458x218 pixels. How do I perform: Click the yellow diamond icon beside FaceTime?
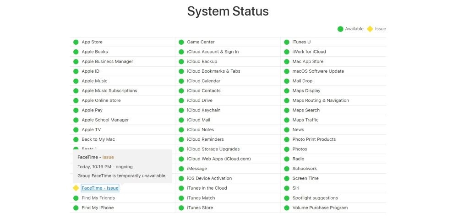click(76, 188)
